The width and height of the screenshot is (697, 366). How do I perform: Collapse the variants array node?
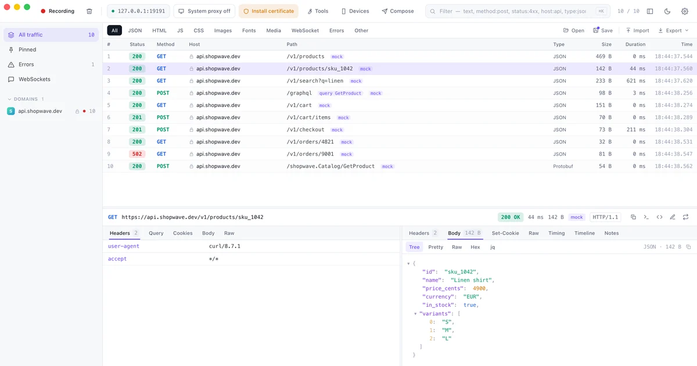(415, 314)
